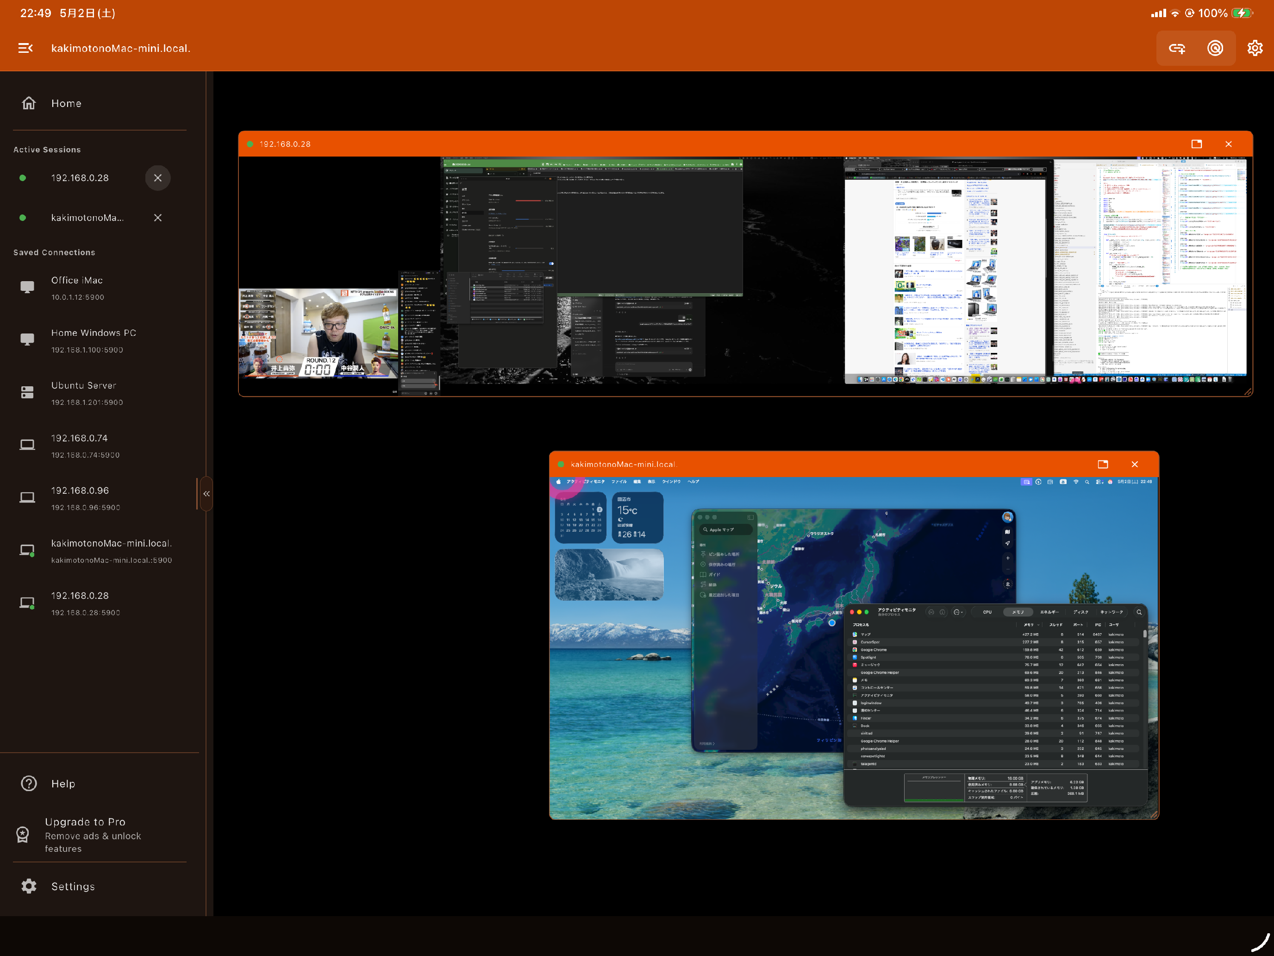Switch to the CPU tab in Activity Monitor

(x=987, y=612)
